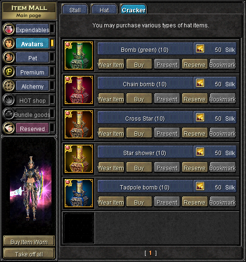Click the Reserved category icon
Screen dimensions: 246x262
[8, 128]
